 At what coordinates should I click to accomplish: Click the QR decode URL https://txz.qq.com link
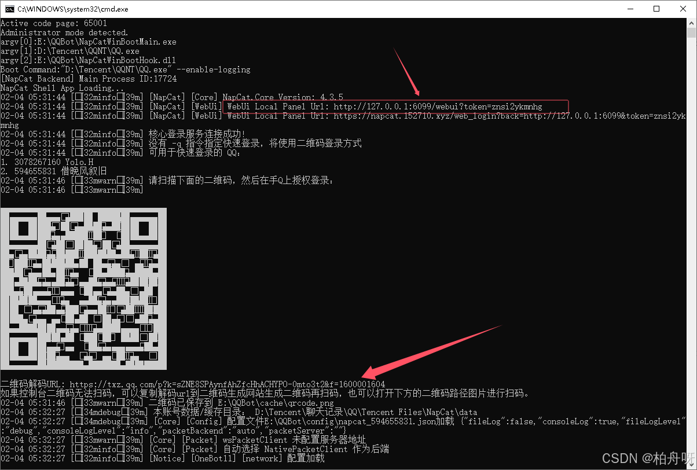coord(228,384)
